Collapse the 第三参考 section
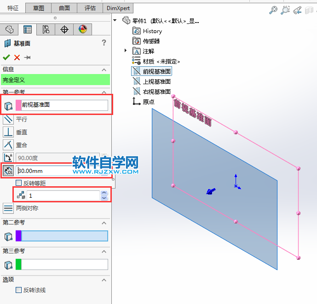Image resolution: width=317 pixels, height=304 pixels. pyautogui.click(x=104, y=252)
